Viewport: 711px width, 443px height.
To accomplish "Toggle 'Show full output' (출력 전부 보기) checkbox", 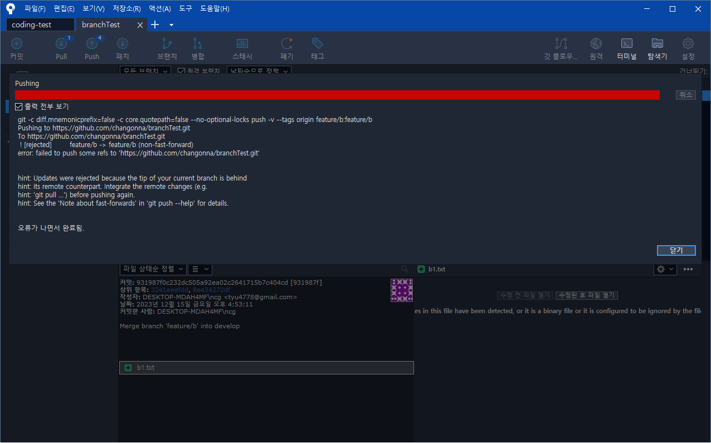I will [19, 106].
